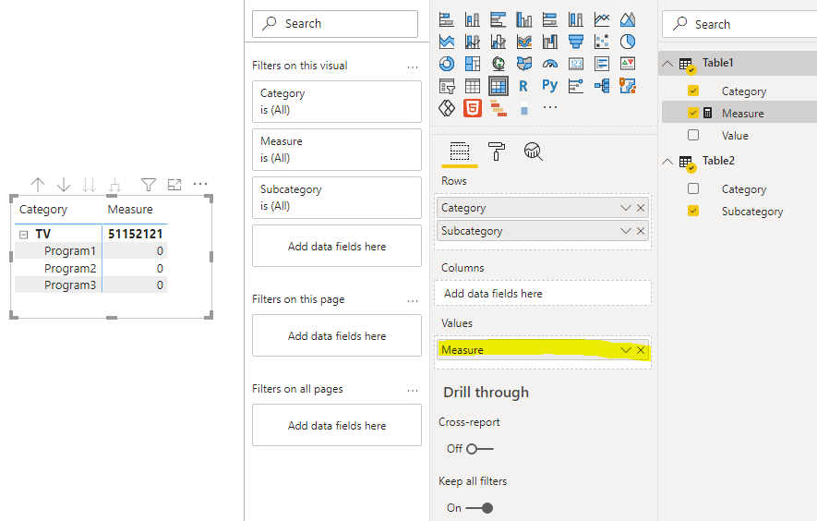Viewport: 817px width, 521px height.
Task: Choose the Gantt chart custom visual
Action: (x=499, y=108)
